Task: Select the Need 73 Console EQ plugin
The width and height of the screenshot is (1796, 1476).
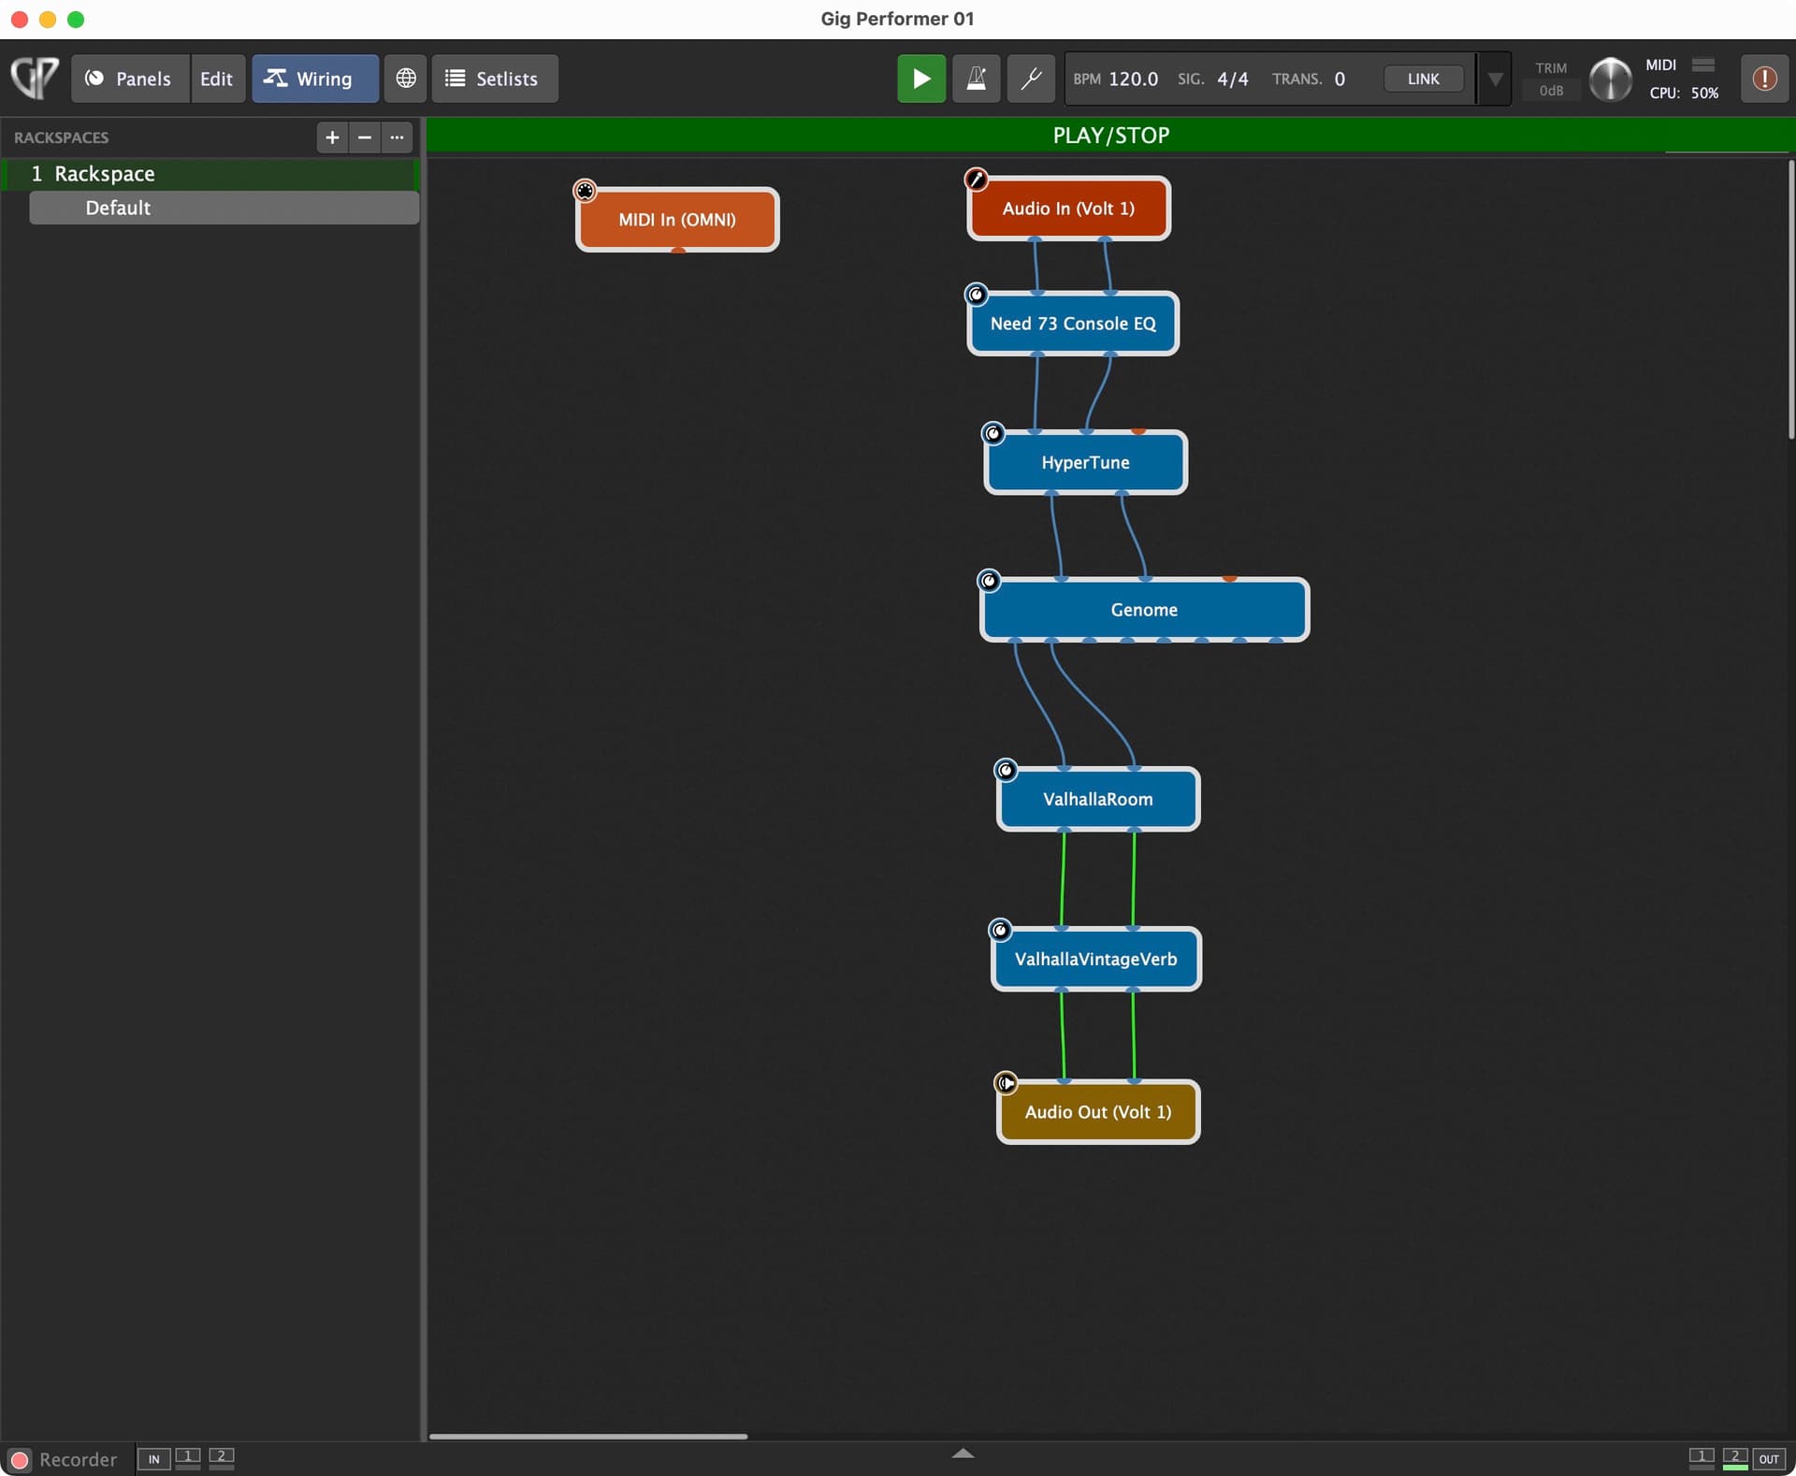Action: [x=1073, y=324]
